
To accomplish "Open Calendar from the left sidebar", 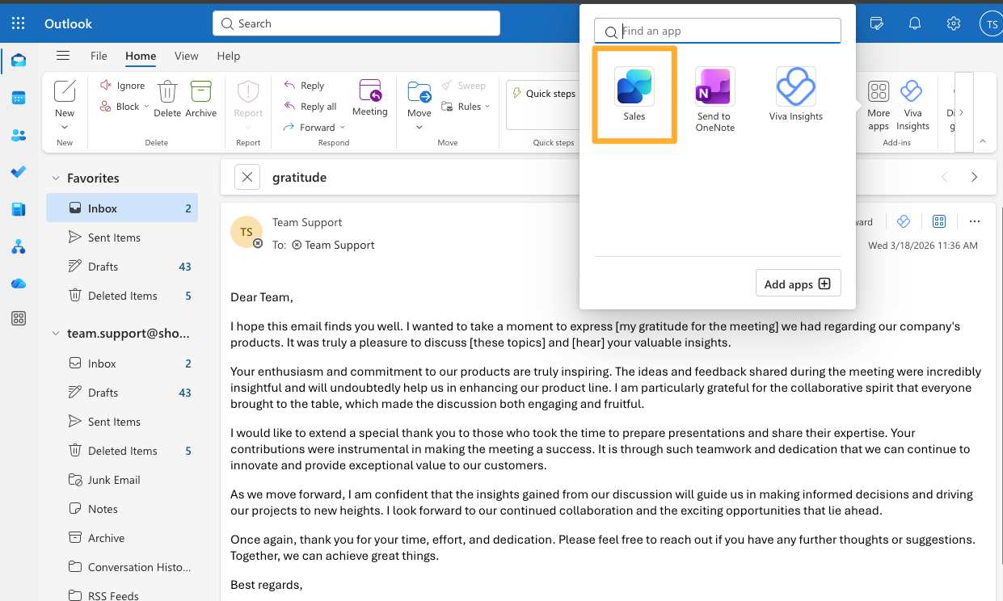I will [x=19, y=97].
